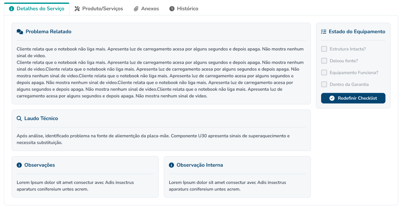Click the Observação Interna note text
Image resolution: width=402 pixels, height=207 pixels.
pos(227,186)
